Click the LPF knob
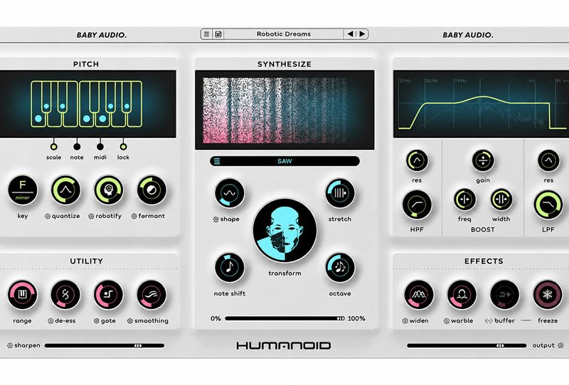This screenshot has height=385, width=569. click(548, 205)
